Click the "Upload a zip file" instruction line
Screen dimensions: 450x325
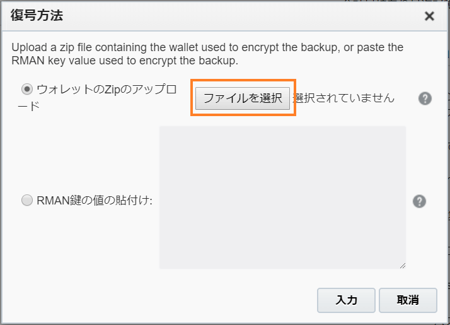click(x=207, y=47)
